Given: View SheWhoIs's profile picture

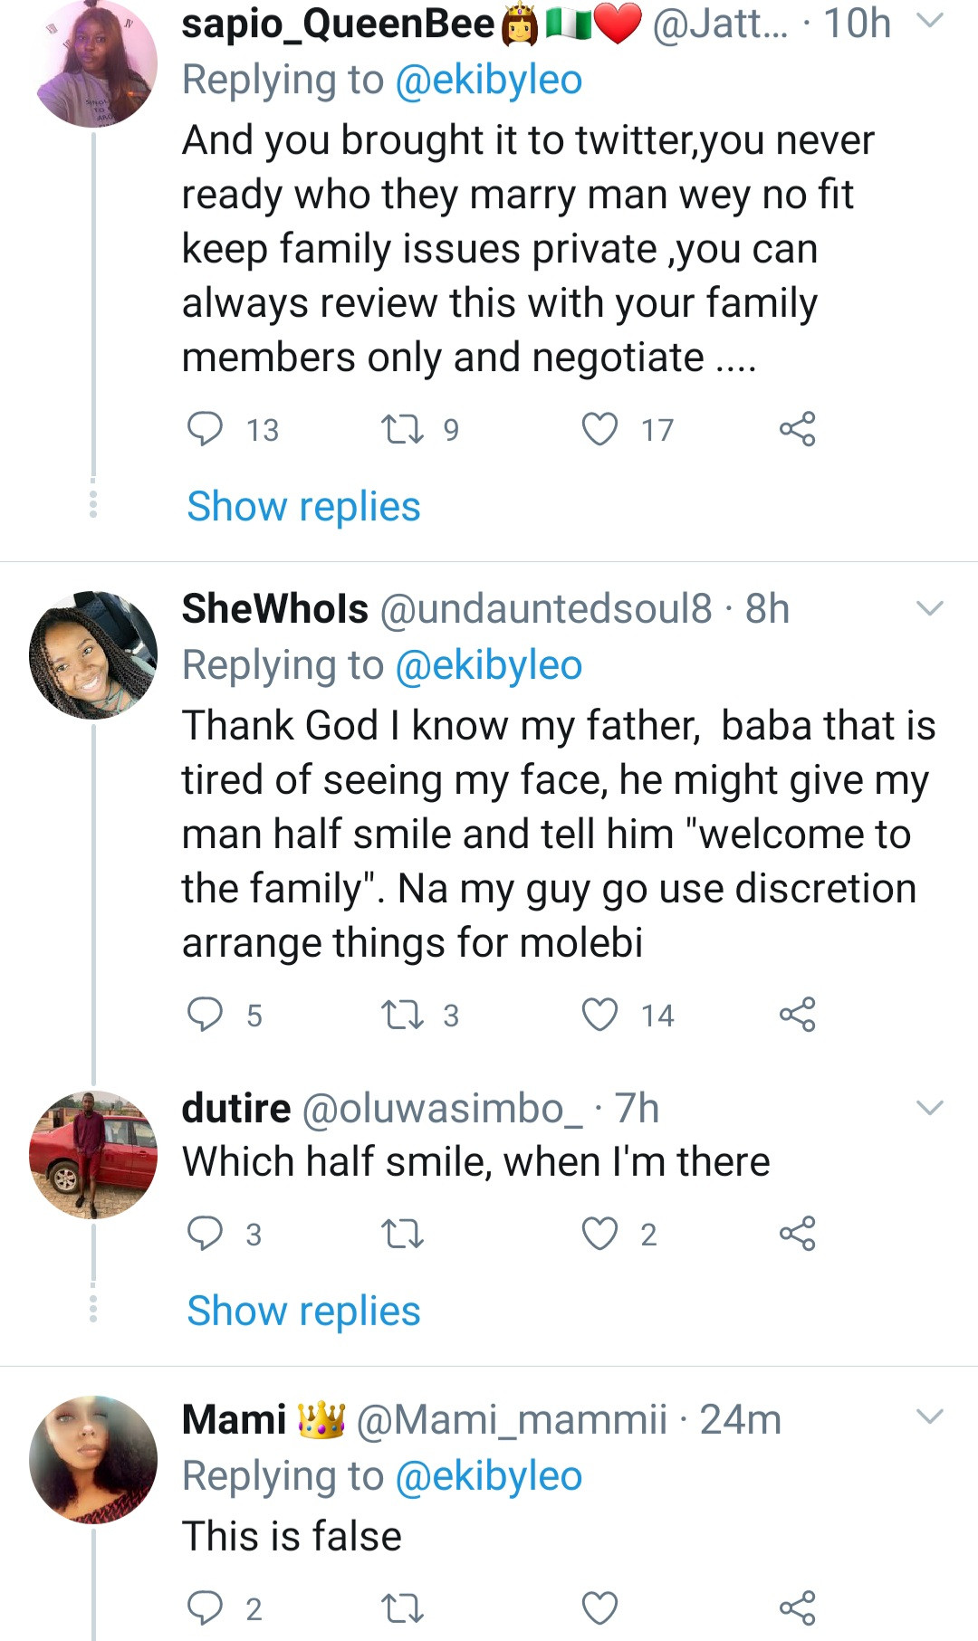Looking at the screenshot, I should (93, 655).
